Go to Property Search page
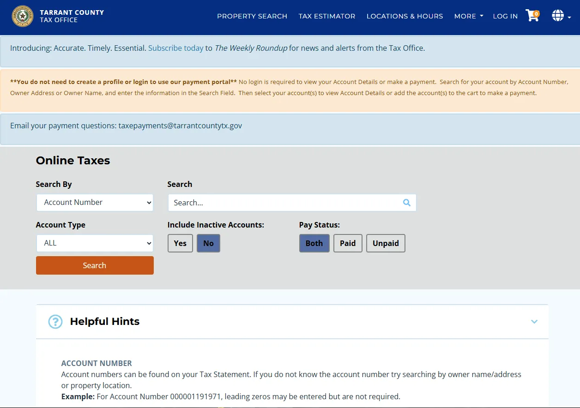Screen dimensions: 580x408 pos(252,16)
